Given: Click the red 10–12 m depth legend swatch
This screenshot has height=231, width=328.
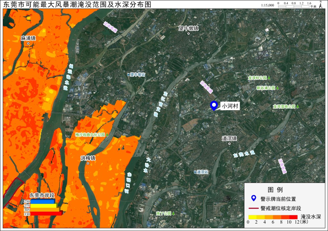Looking at the screenshot, I should coord(293,217).
